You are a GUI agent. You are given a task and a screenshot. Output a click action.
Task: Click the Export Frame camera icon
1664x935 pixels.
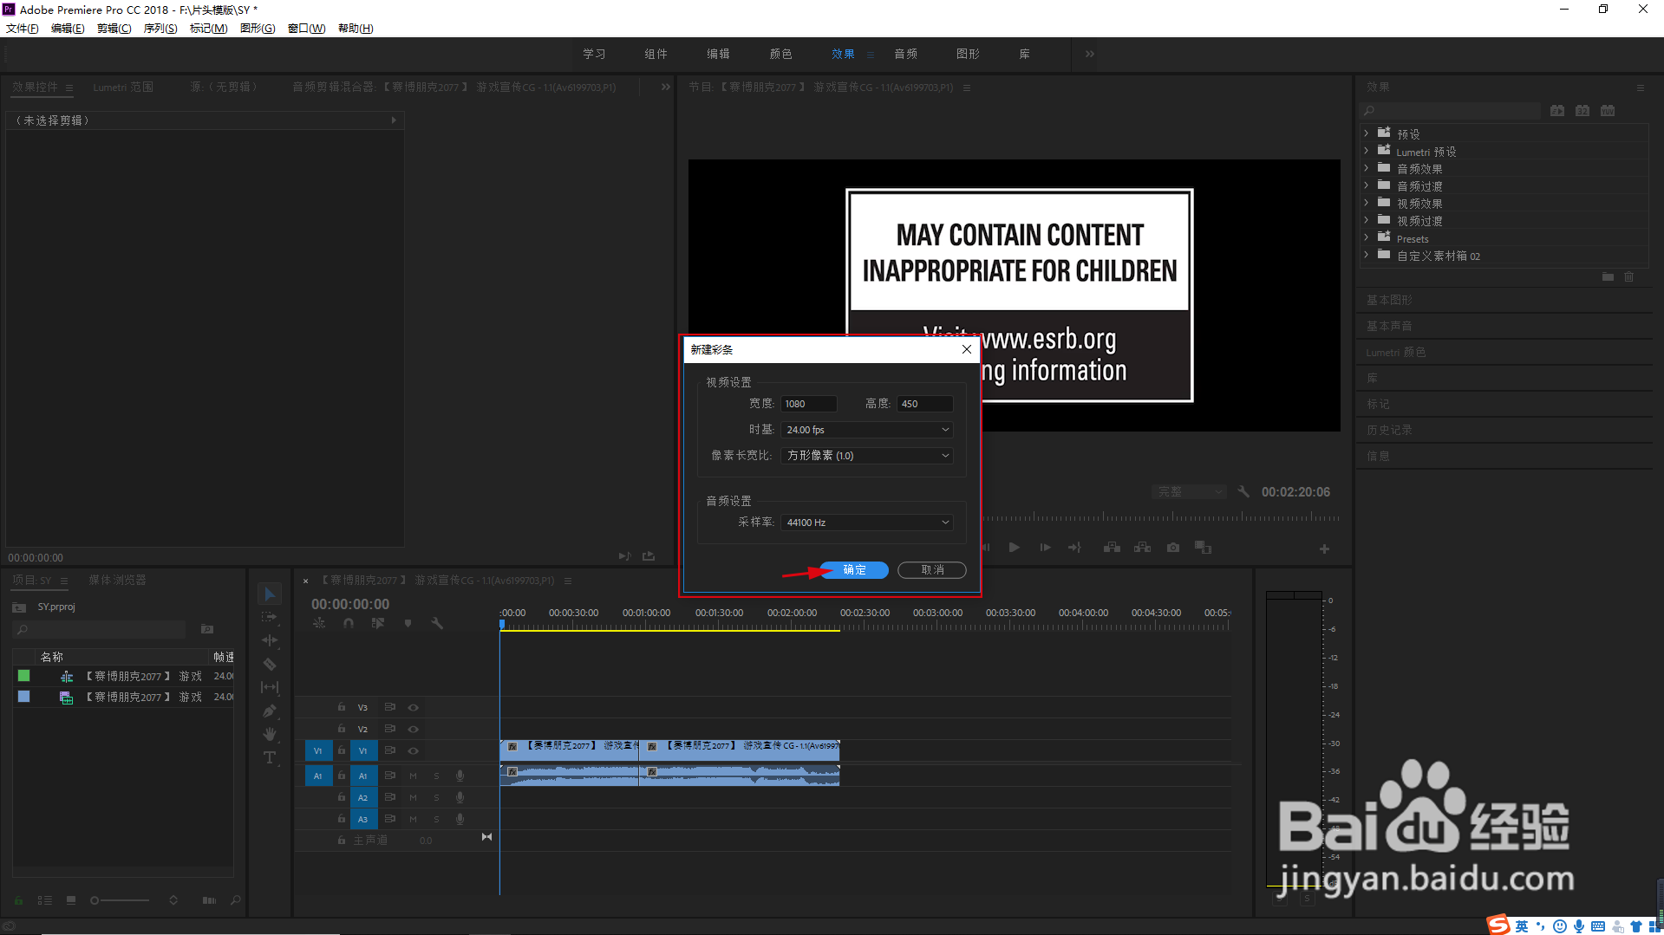point(1173,548)
